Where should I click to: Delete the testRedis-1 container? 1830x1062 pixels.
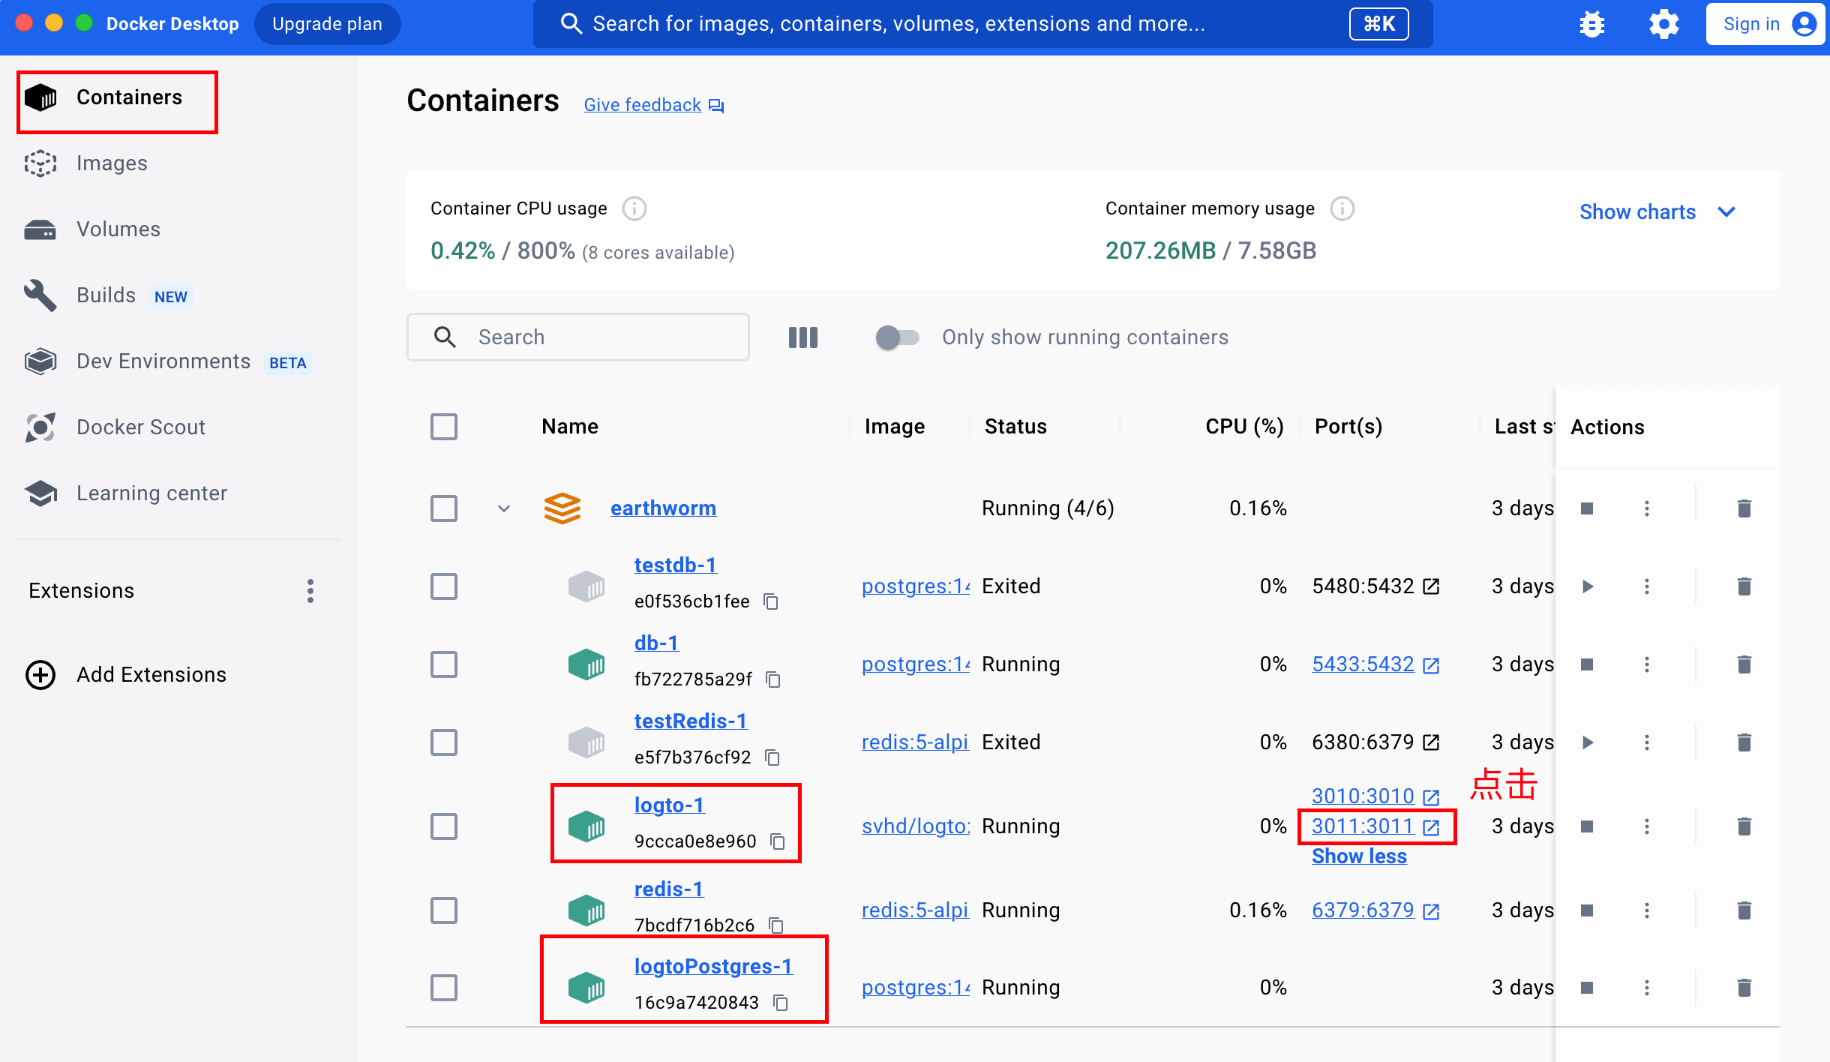pos(1744,742)
